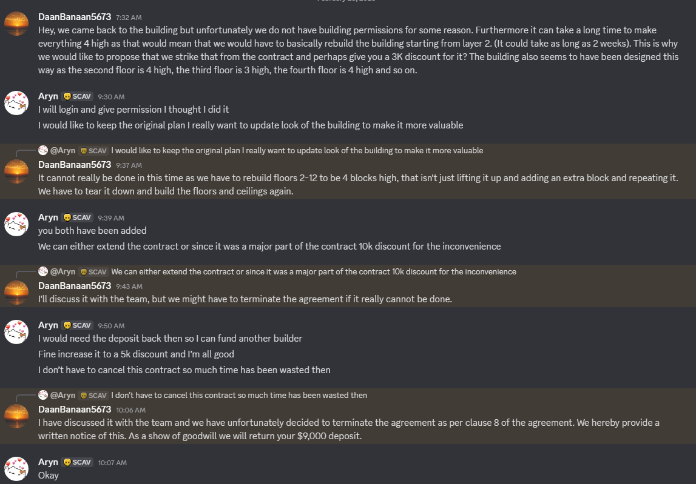Screen dimensions: 696x484
Task: Click DaanBanaan5673's avatar on the 10:06 AM message
Action: pyautogui.click(x=16, y=416)
